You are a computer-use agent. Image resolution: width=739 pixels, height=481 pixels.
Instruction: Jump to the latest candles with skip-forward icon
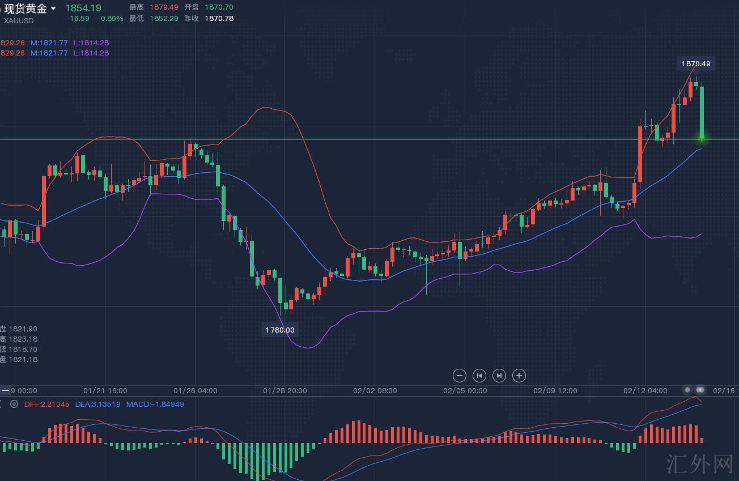point(499,376)
